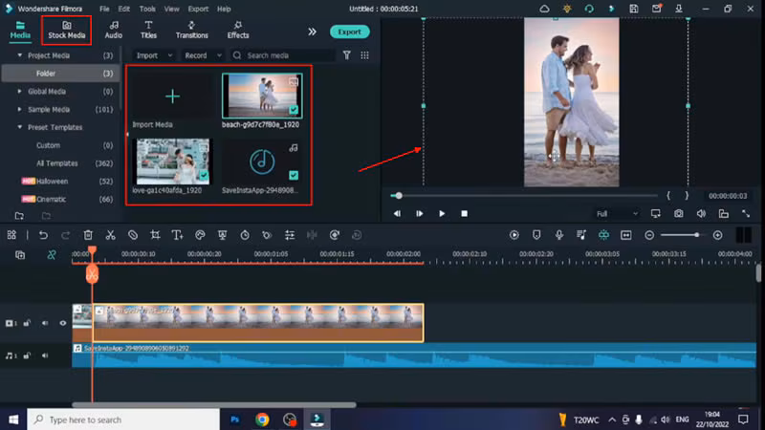
Task: Click the add text tool icon
Action: [x=178, y=235]
